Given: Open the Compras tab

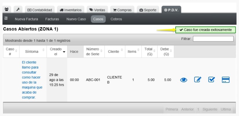Looking at the screenshot, I should pos(122,10).
